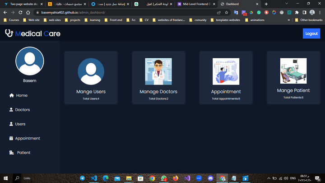325x183 pixels.
Task: Open the Chrome three-dot menu
Action: (x=320, y=13)
